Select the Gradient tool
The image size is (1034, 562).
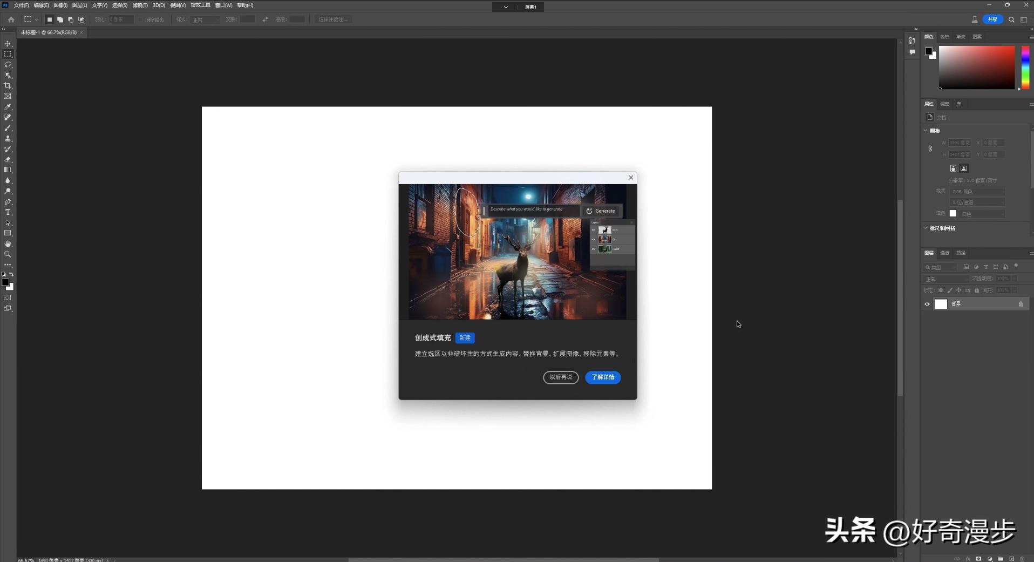(8, 170)
